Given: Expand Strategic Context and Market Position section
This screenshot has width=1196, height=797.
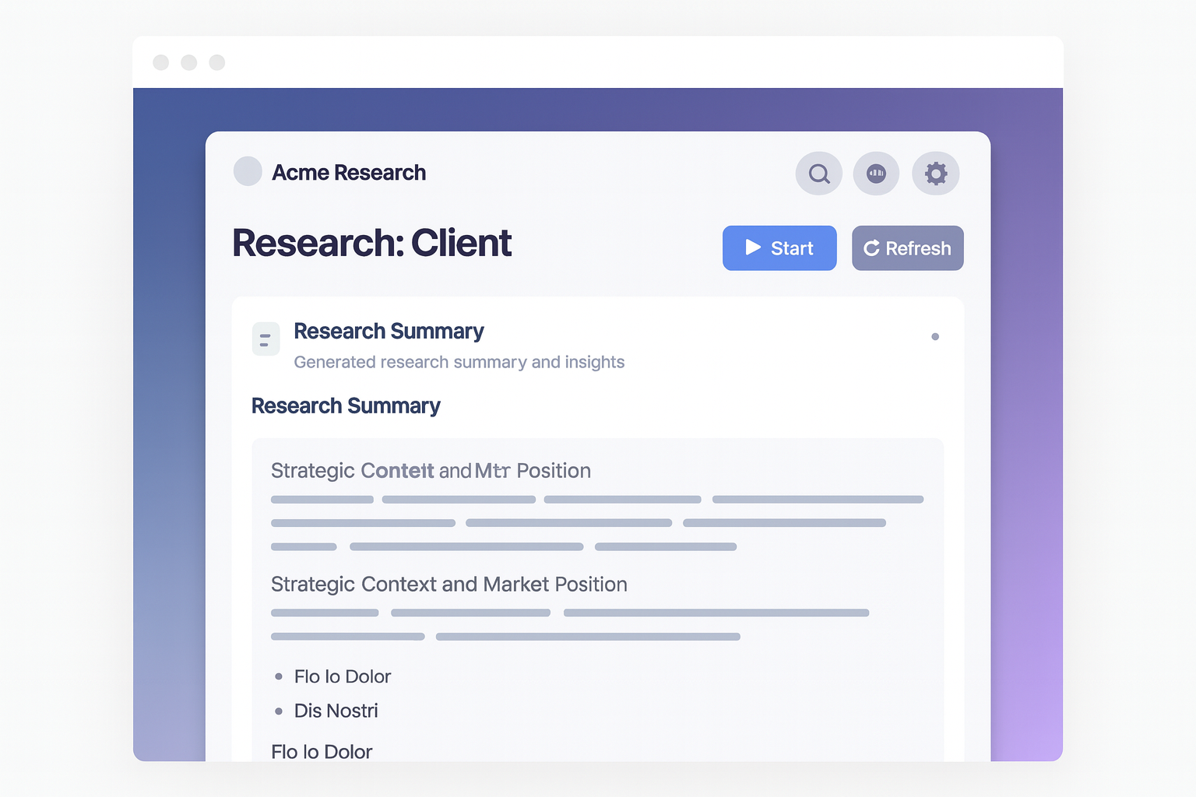Looking at the screenshot, I should pyautogui.click(x=449, y=584).
